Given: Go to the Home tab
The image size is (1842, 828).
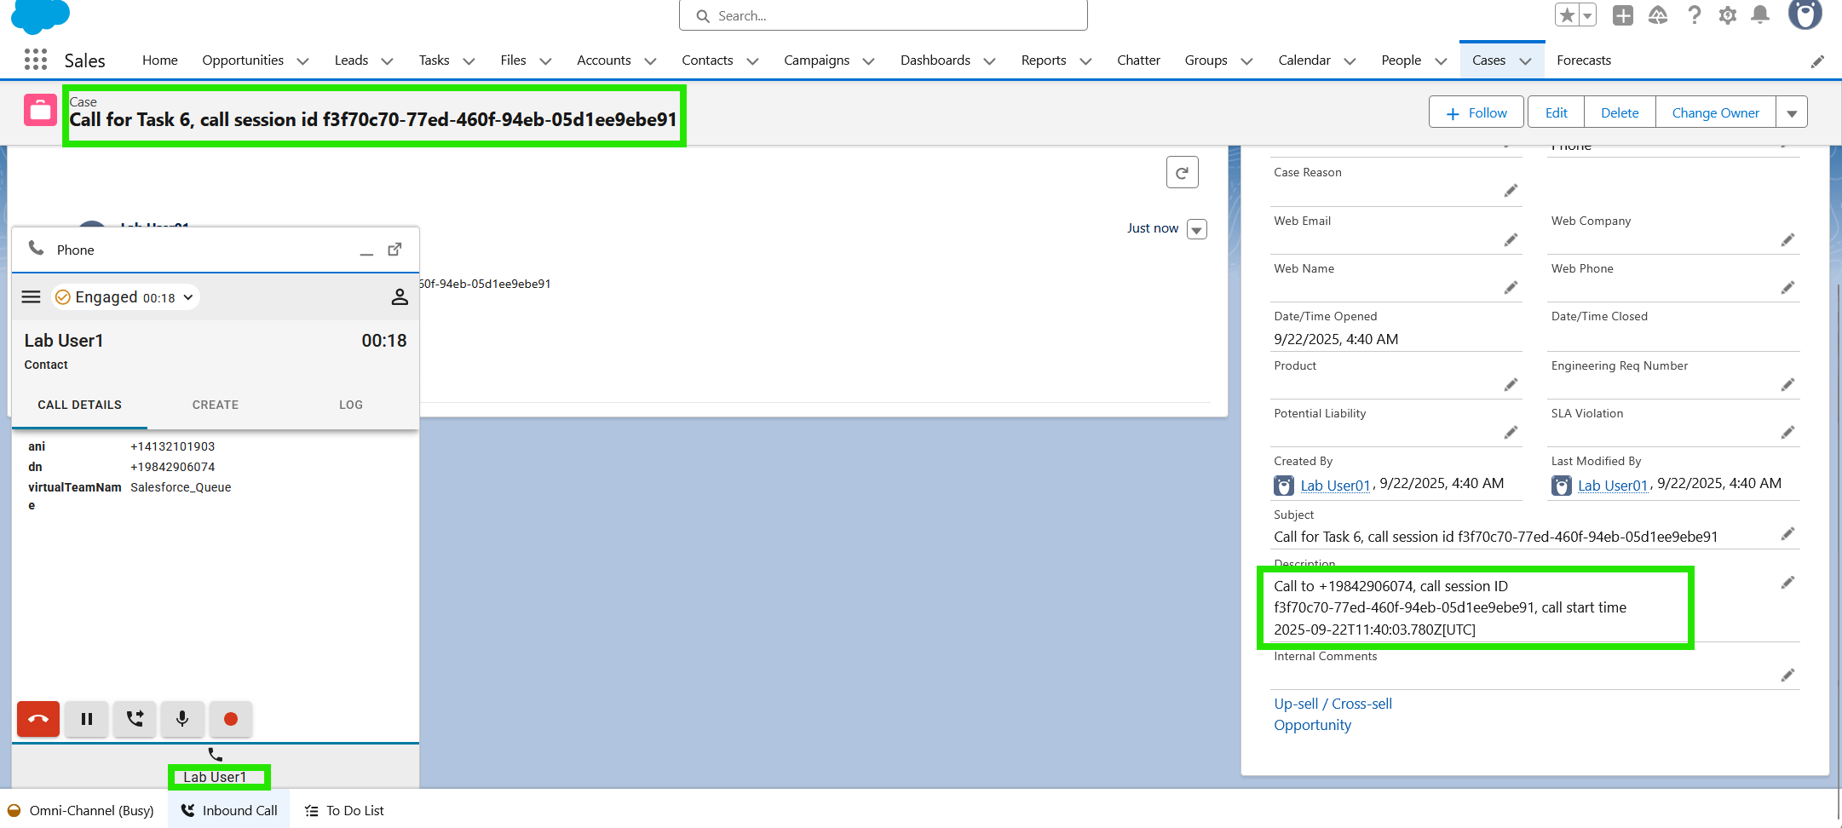Looking at the screenshot, I should click(x=160, y=60).
